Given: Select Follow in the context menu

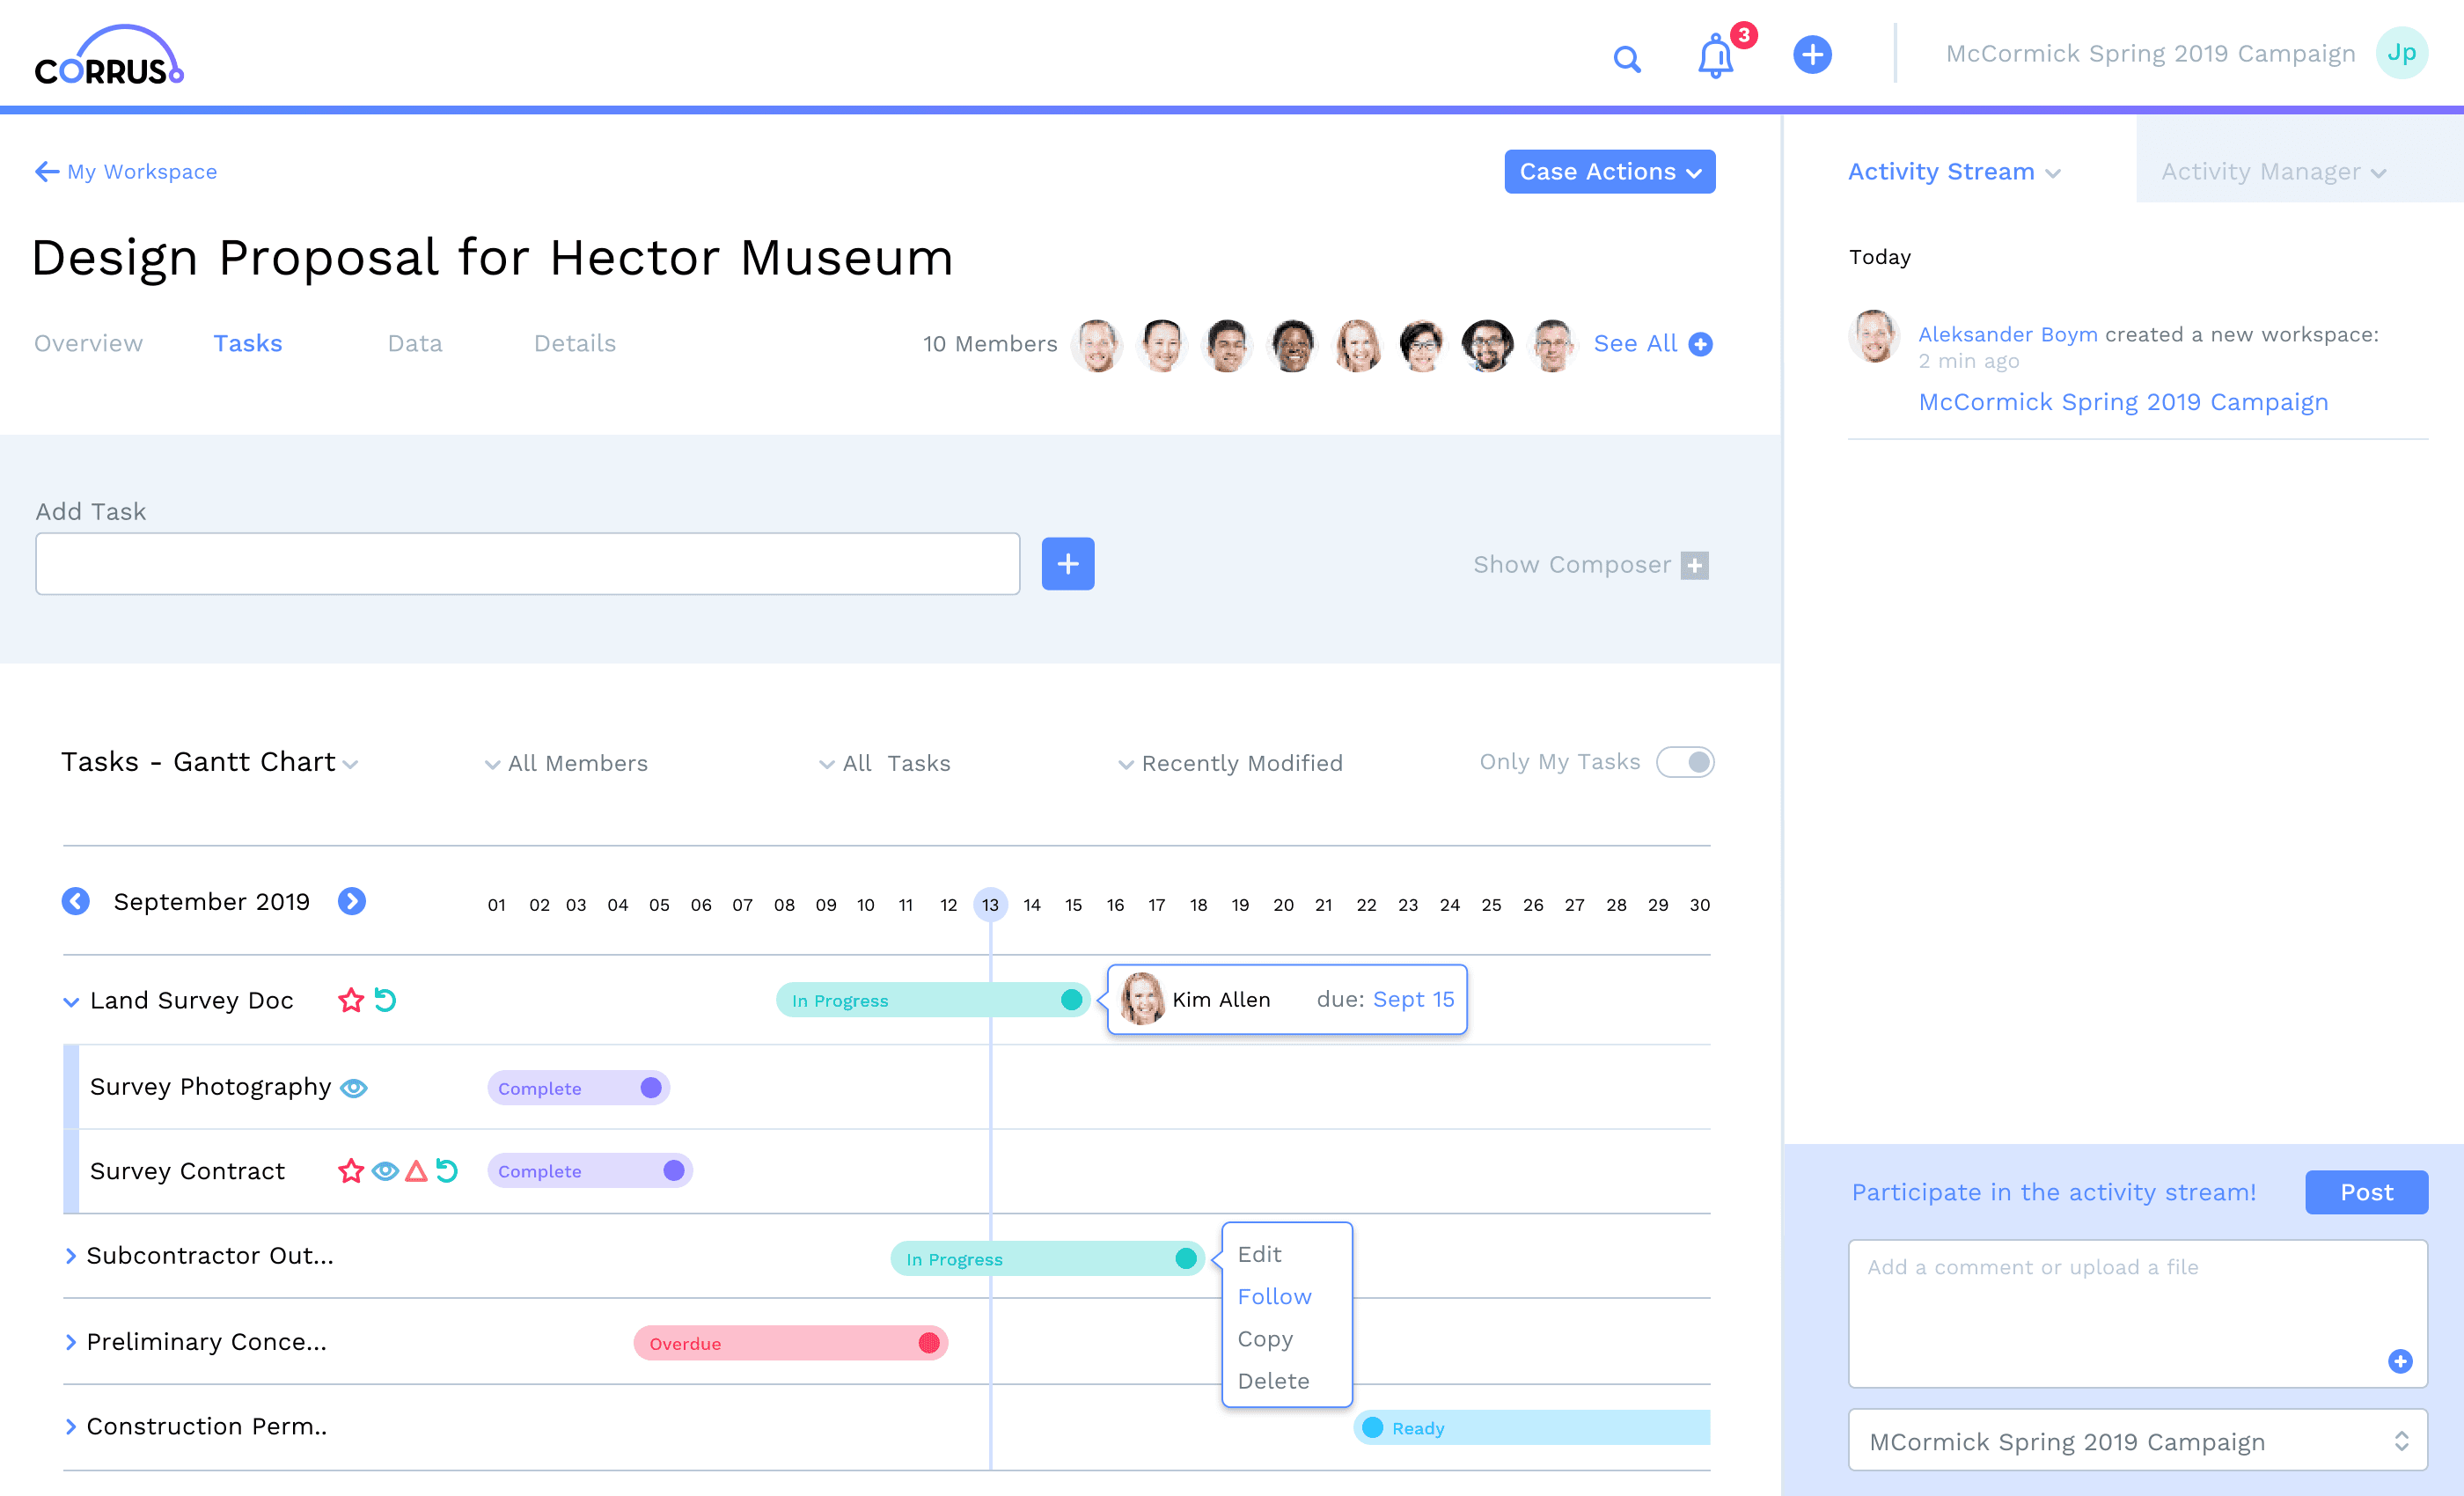Looking at the screenshot, I should click(x=1274, y=1296).
